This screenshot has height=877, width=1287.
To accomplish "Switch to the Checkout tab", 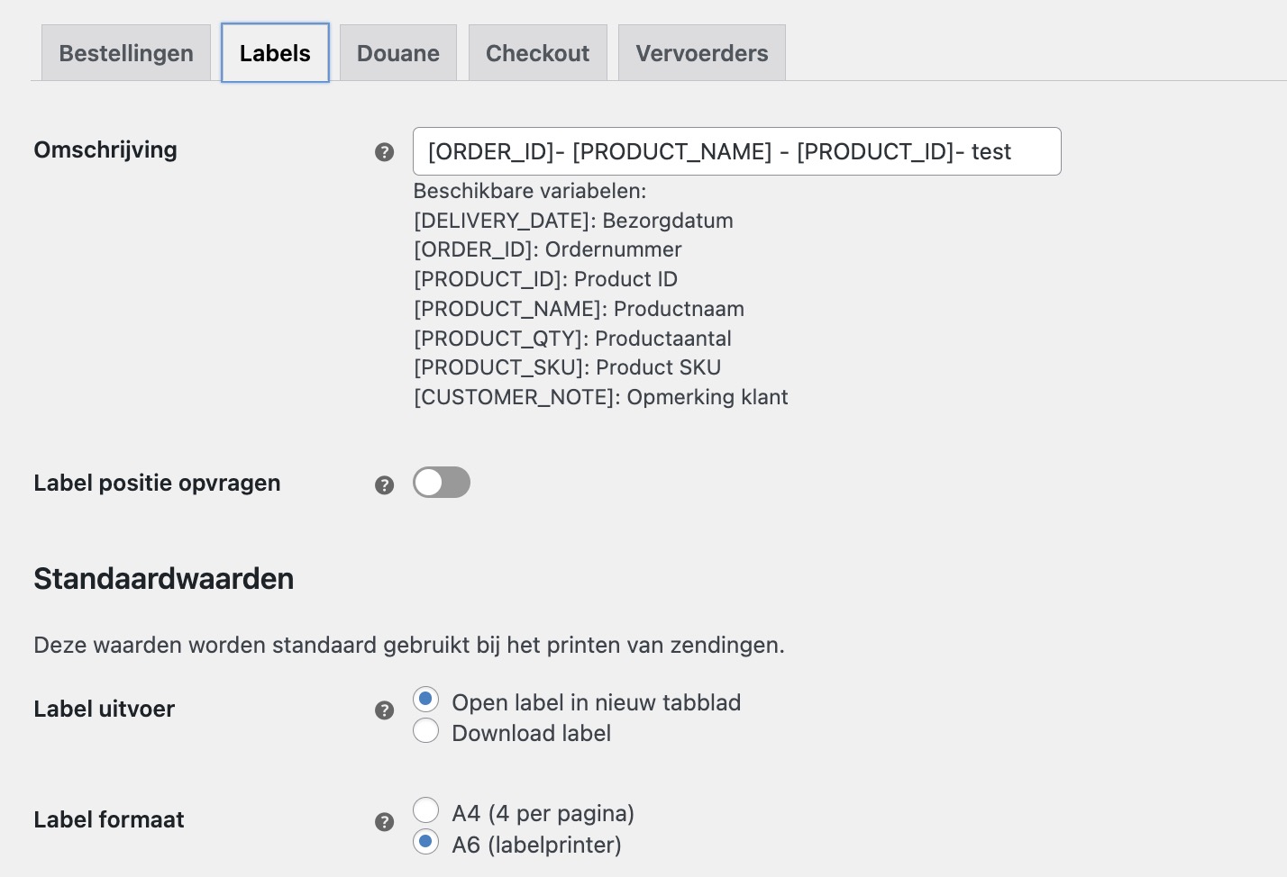I will tap(537, 52).
